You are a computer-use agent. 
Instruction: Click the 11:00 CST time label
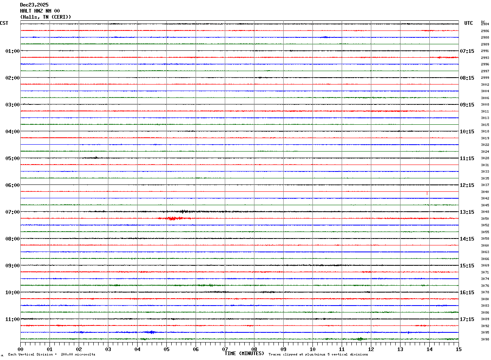click(x=12, y=319)
